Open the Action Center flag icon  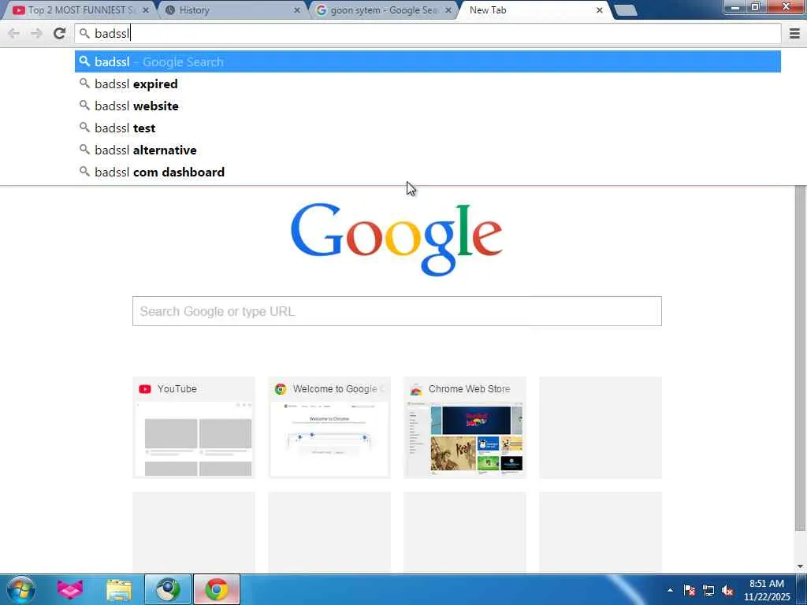[x=690, y=590]
